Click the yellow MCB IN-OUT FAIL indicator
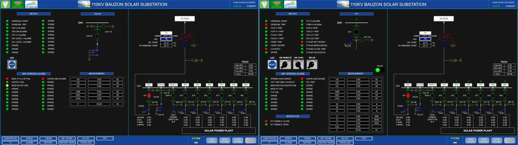Screen dimensions: 518x145 coord(7,85)
